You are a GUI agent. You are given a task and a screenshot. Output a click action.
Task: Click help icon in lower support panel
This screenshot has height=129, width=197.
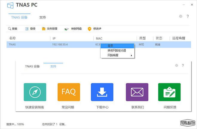pos(183,65)
